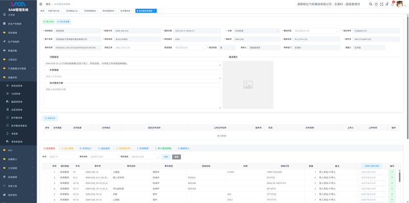Image resolution: width=409 pixels, height=203 pixels.
Task: Close the 月度产值分析 tab via its x
Action: pos(61,11)
